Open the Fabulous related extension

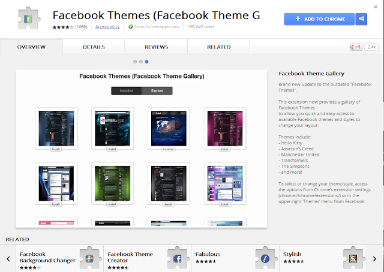click(x=235, y=259)
